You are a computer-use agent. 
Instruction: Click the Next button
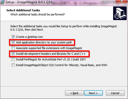93,93
